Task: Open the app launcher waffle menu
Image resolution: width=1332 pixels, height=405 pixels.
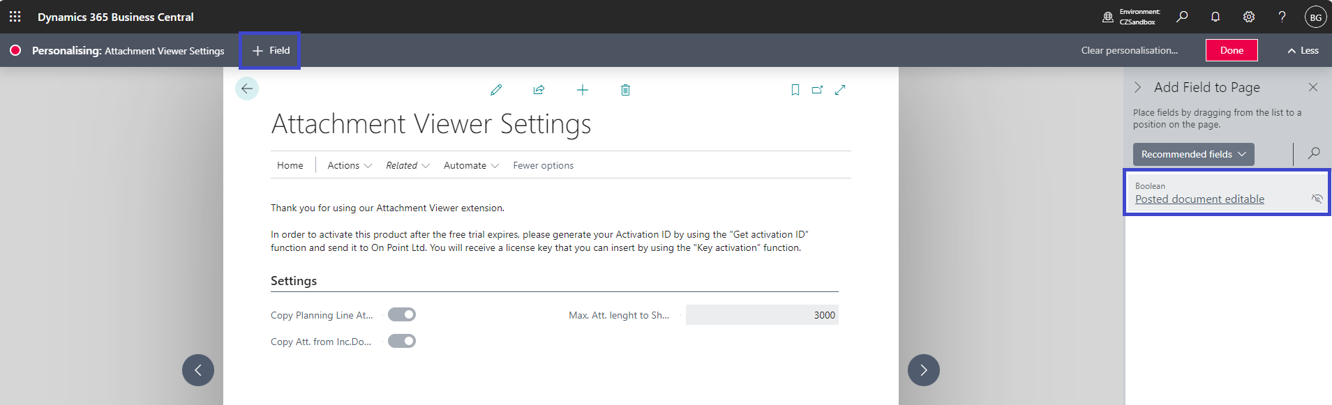Action: point(15,17)
